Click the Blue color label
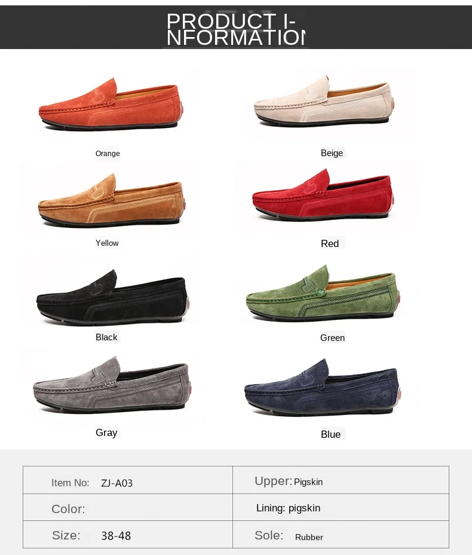Image resolution: width=472 pixels, height=555 pixels. point(330,434)
